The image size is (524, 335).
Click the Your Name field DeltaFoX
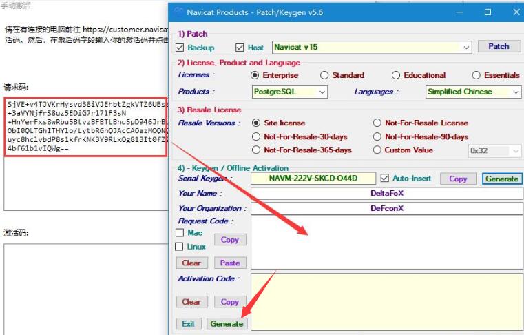point(387,194)
